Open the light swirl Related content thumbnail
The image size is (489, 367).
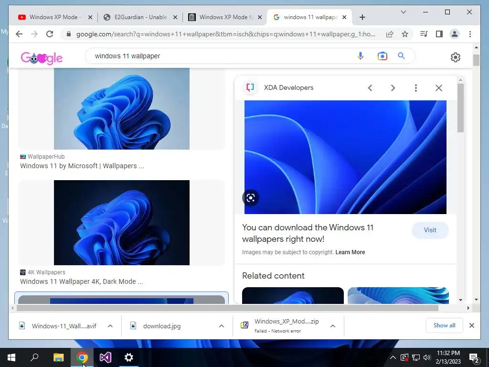398,295
